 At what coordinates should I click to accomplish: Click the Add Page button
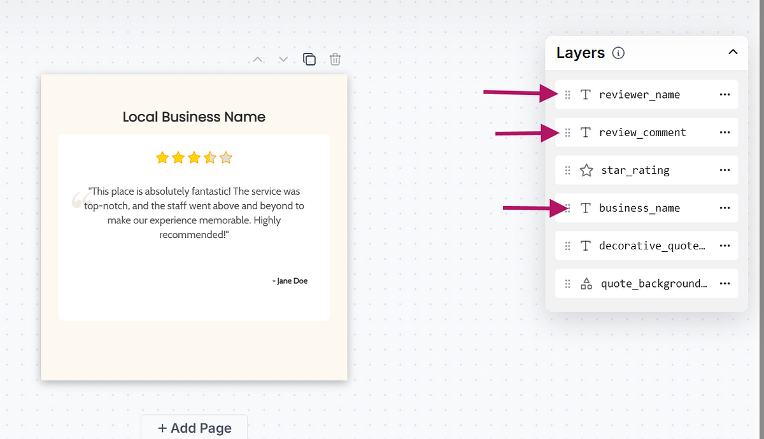click(x=194, y=428)
